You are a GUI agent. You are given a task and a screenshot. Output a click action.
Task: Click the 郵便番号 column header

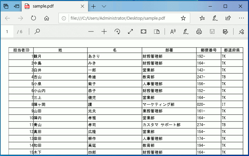click(x=209, y=50)
